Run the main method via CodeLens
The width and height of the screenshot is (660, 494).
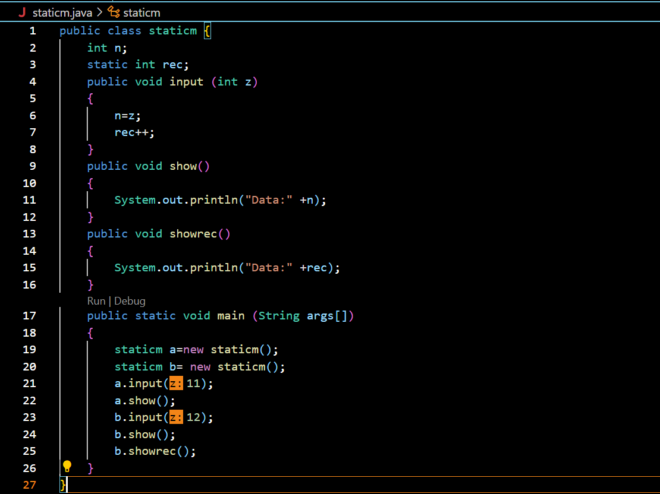pyautogui.click(x=96, y=301)
